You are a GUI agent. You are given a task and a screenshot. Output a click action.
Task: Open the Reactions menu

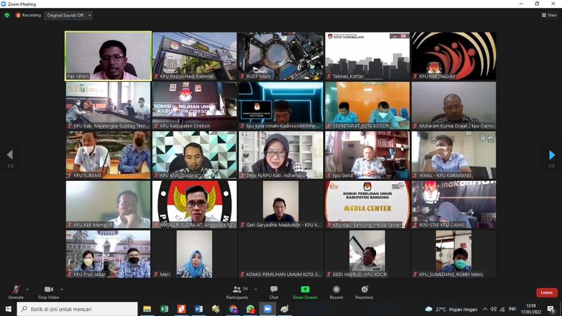(x=364, y=292)
